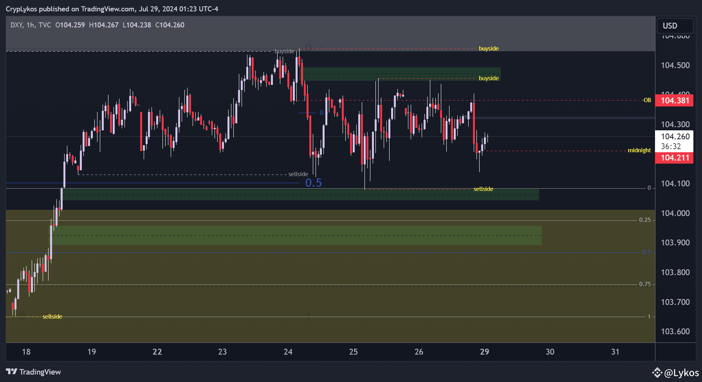Click the 0.75 fib level label
This screenshot has width=702, height=382.
[x=645, y=284]
